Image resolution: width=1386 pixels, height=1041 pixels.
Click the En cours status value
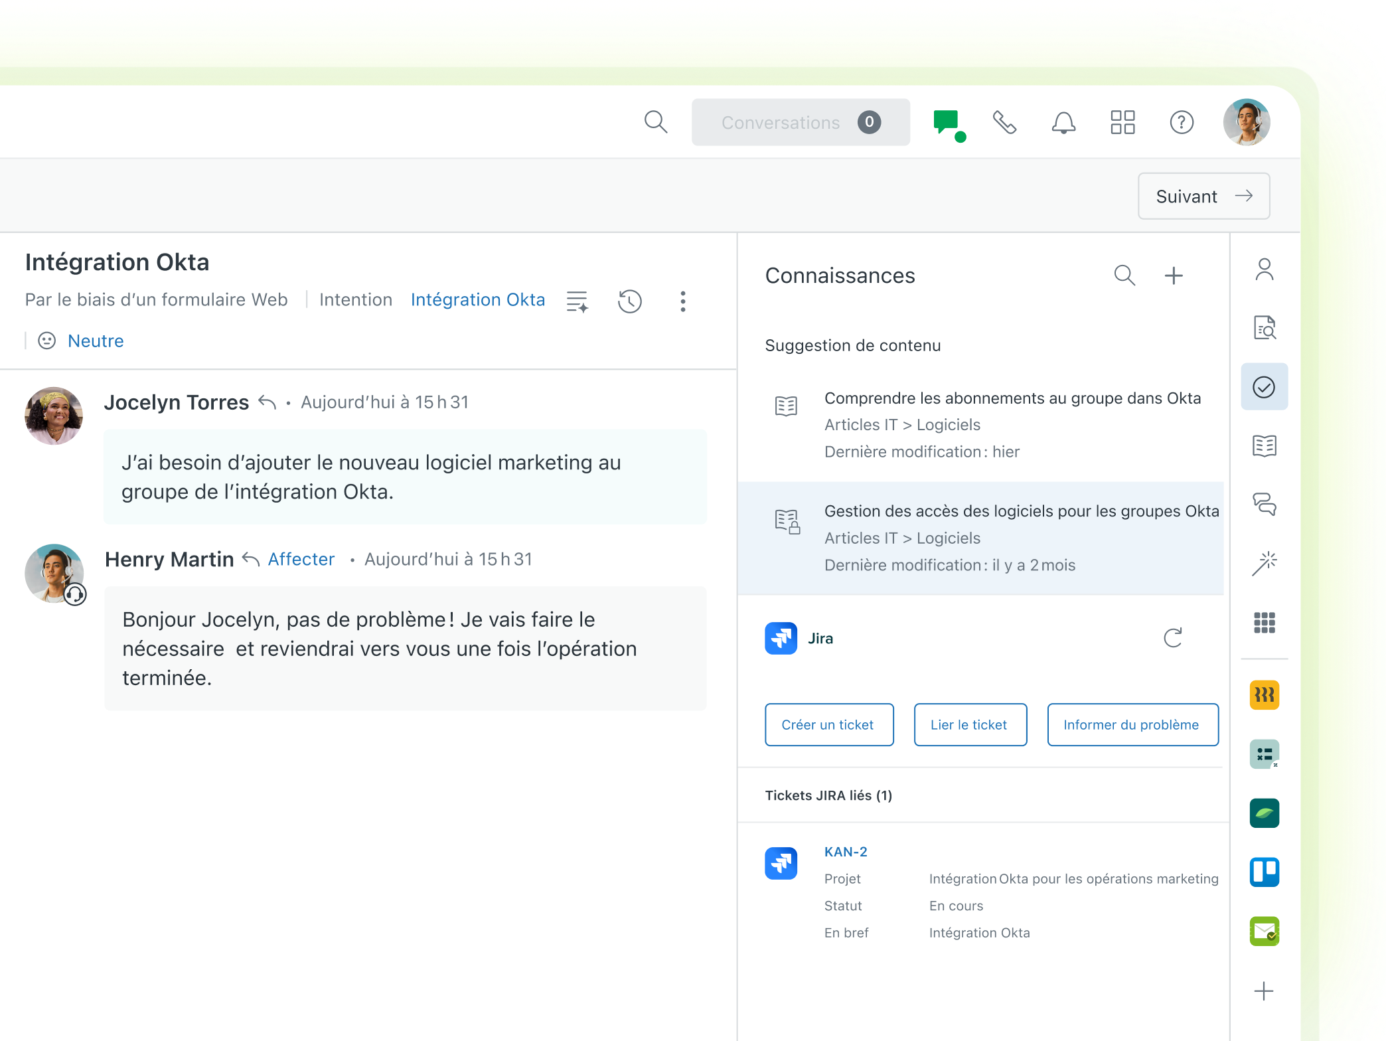tap(956, 906)
